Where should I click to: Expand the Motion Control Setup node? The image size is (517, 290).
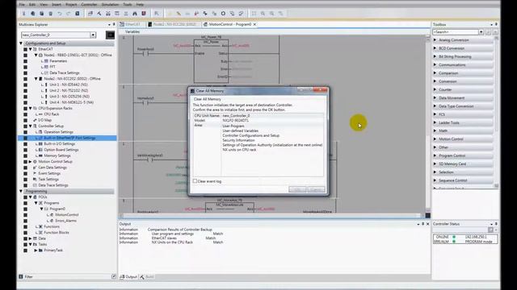coord(31,161)
